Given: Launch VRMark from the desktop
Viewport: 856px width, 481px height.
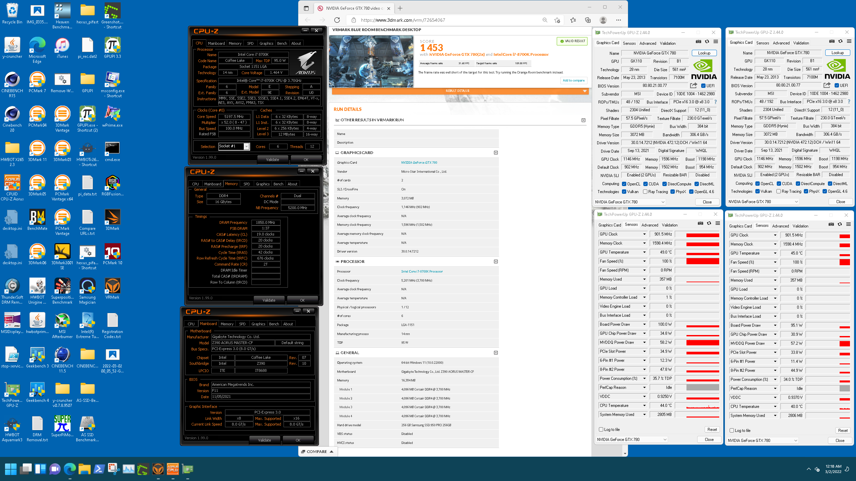Looking at the screenshot, I should [112, 289].
